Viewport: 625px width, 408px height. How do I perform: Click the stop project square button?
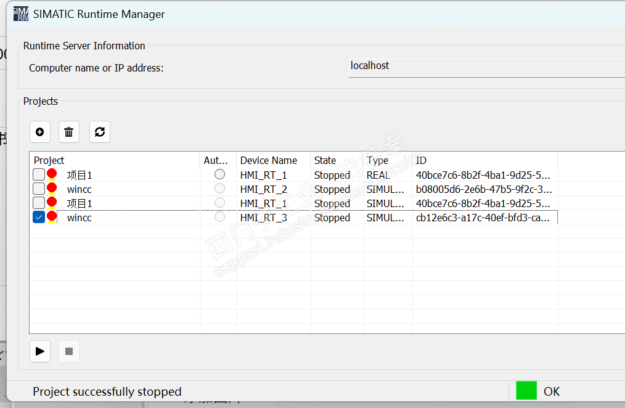pos(69,351)
